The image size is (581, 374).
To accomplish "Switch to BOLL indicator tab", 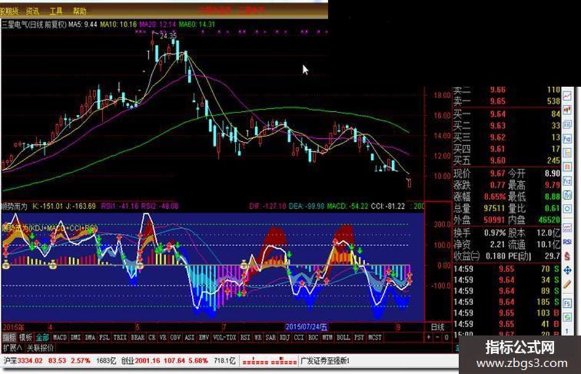I will point(343,337).
